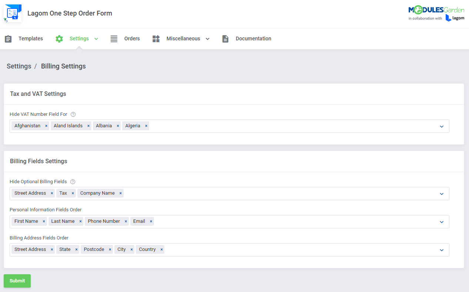Remove Albania tag from VAT list

118,126
